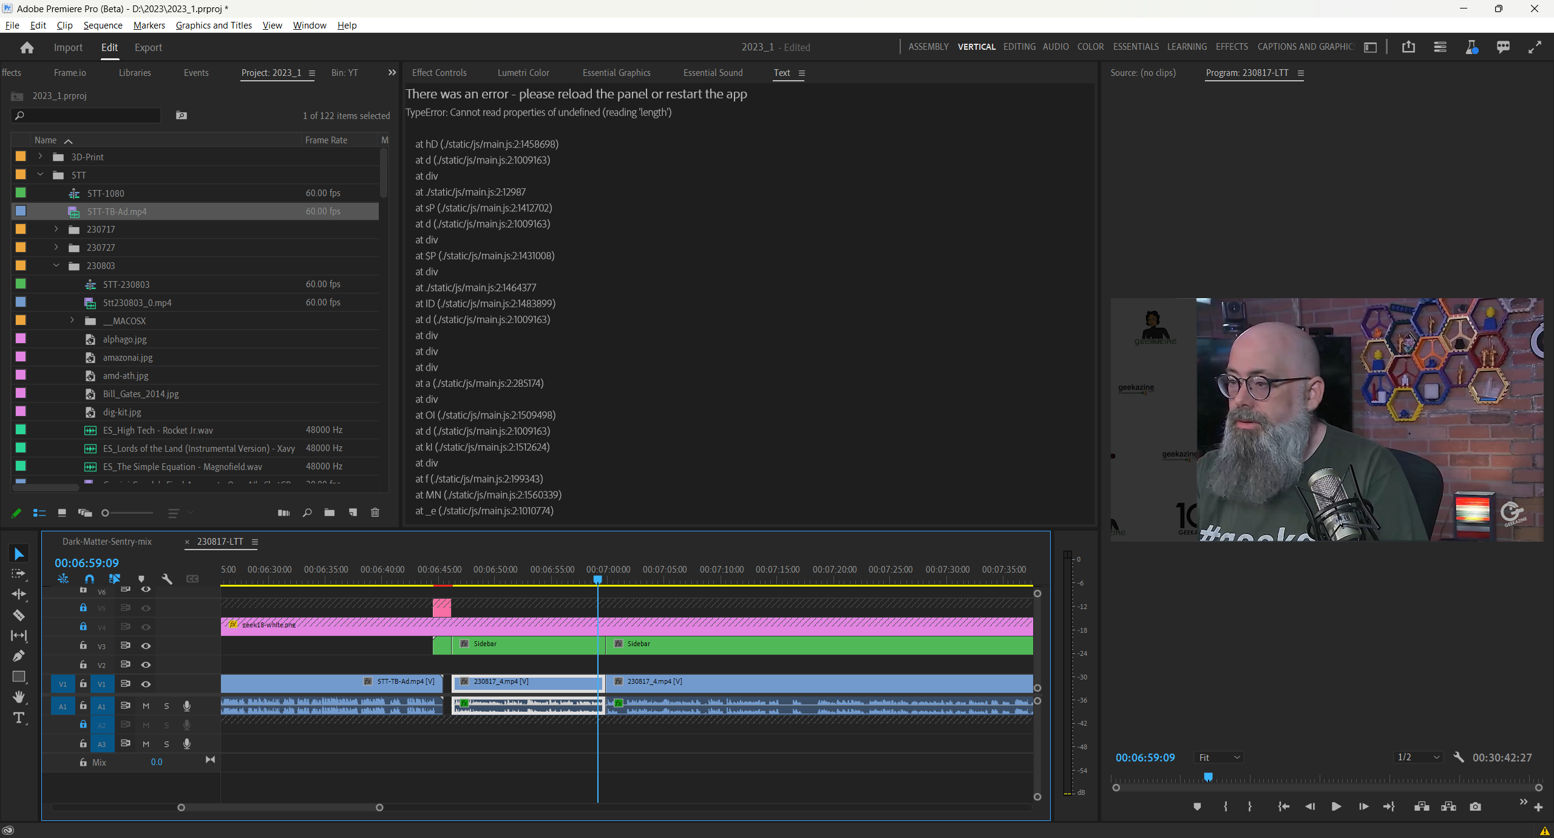Viewport: 1554px width, 838px height.
Task: Enable snapping with the magnet icon
Action: pos(90,579)
